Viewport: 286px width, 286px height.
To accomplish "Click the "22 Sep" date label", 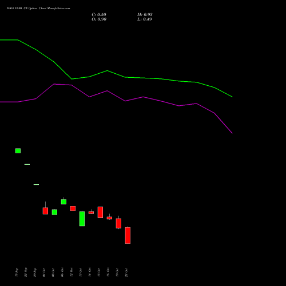I will point(26,272).
